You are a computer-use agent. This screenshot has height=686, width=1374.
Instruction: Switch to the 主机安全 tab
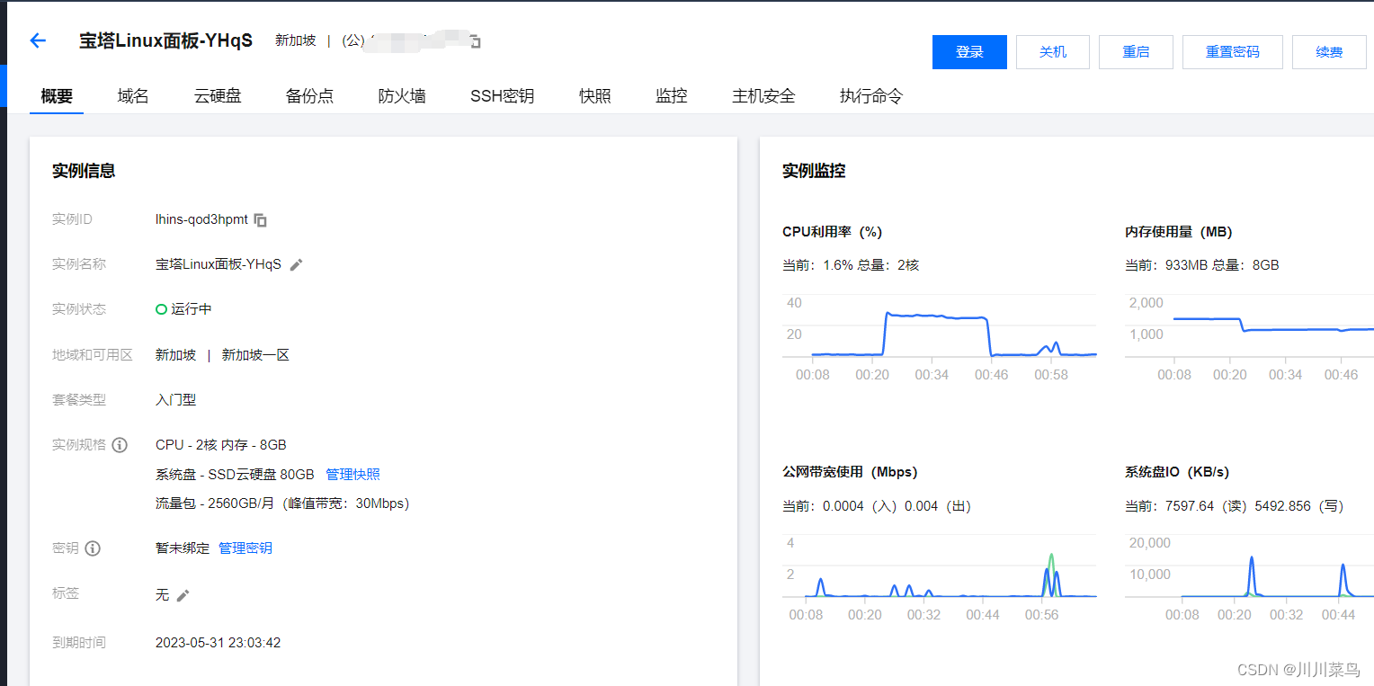click(763, 96)
